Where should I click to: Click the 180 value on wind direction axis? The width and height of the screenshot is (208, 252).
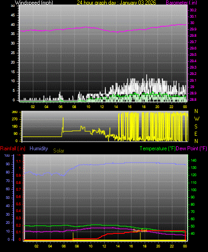pyautogui.click(x=15, y=127)
